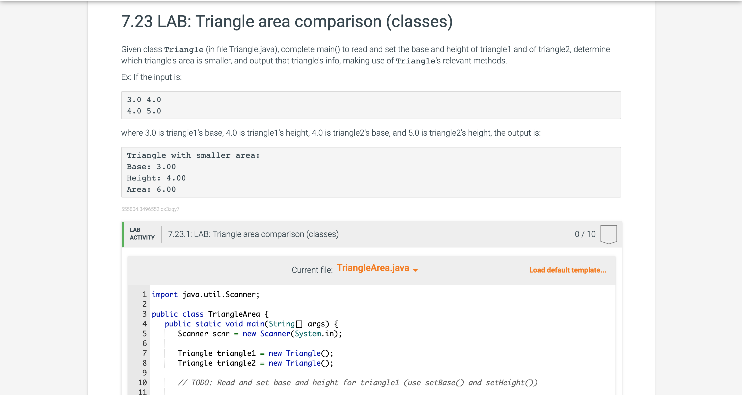Click inside the code editor pane

(374, 343)
